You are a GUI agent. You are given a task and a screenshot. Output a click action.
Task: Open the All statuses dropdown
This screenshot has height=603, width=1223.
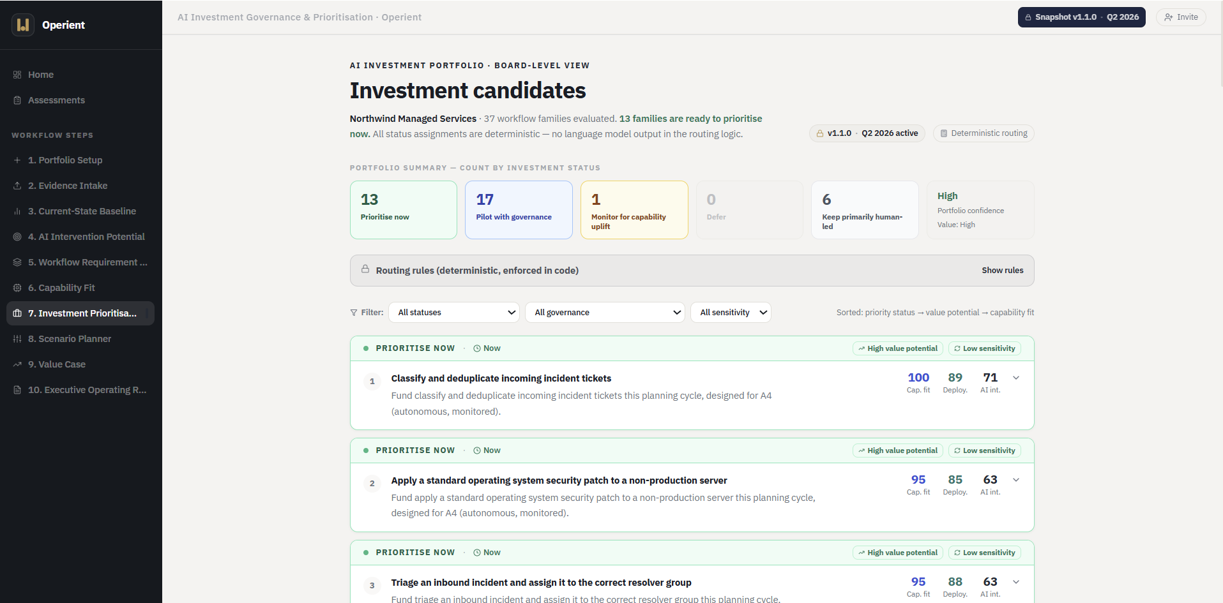pos(454,313)
